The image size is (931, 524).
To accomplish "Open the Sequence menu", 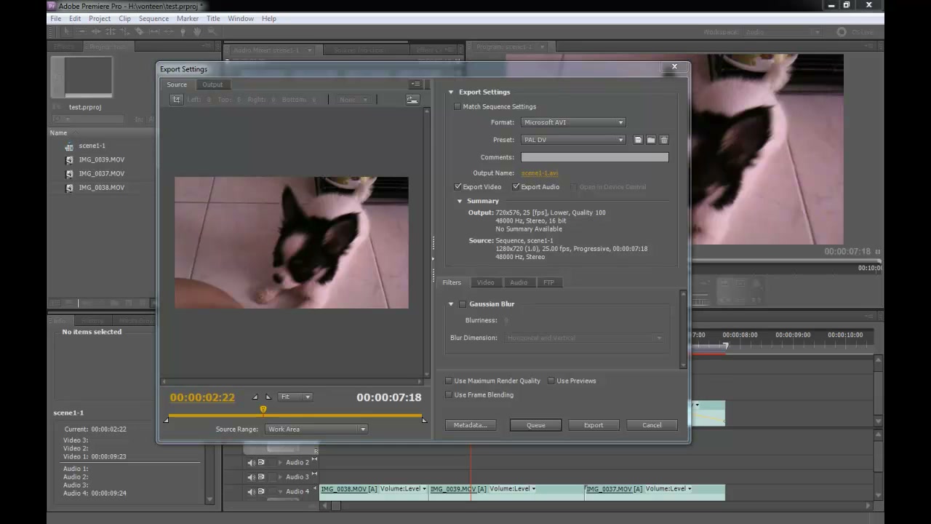I will [x=153, y=18].
